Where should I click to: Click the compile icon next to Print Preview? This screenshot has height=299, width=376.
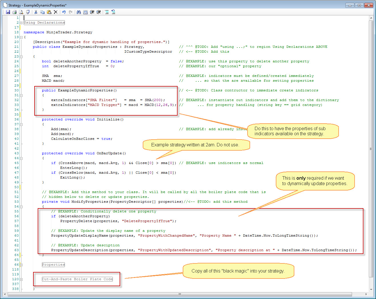tap(28, 12)
